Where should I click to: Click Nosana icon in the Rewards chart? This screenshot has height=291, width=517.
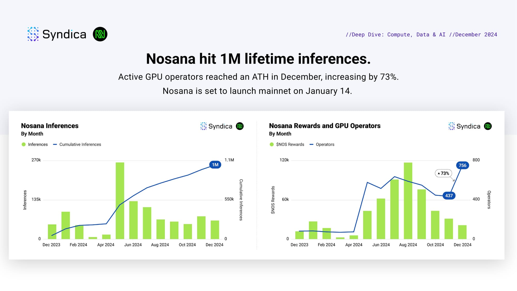click(488, 126)
